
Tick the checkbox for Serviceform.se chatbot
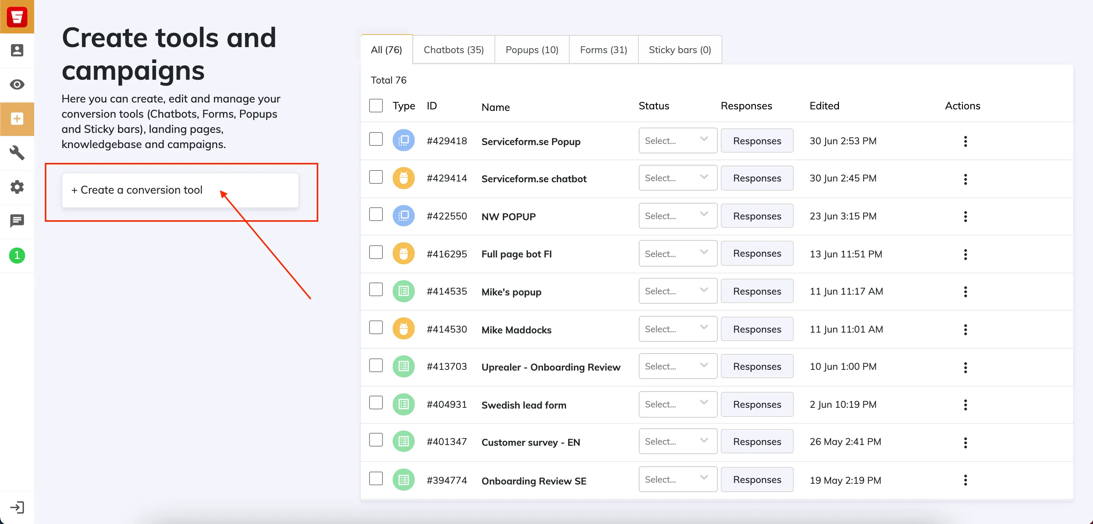pos(376,177)
